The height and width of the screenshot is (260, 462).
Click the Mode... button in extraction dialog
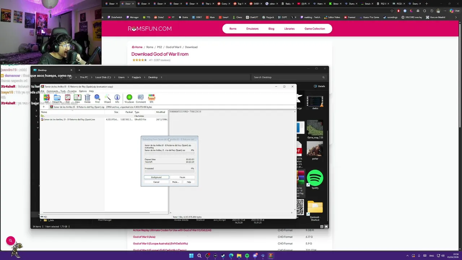[175, 182]
